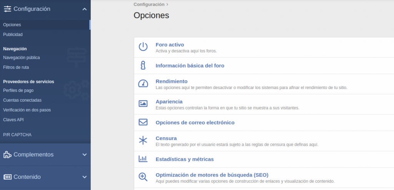Open P/R CAPTCHA sidebar entry
The height and width of the screenshot is (190, 394).
[x=17, y=135]
